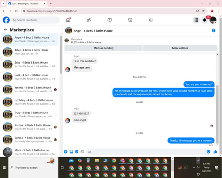Image resolution: width=222 pixels, height=178 pixels.
Task: Open the Home feed icon
Action: click(x=68, y=20)
